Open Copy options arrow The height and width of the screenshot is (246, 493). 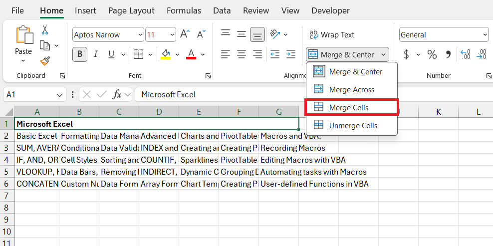point(56,46)
